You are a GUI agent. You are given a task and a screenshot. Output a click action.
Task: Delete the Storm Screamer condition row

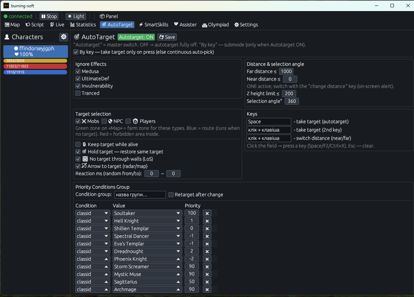click(207, 267)
